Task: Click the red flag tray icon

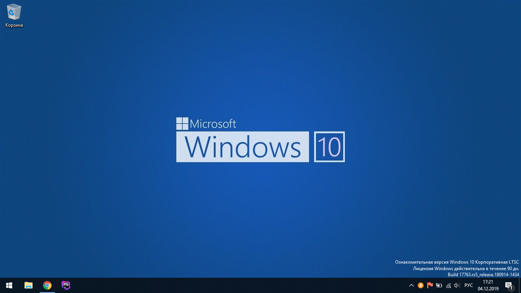Action: point(430,285)
